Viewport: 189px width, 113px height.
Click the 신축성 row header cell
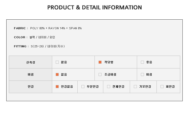click(30, 62)
